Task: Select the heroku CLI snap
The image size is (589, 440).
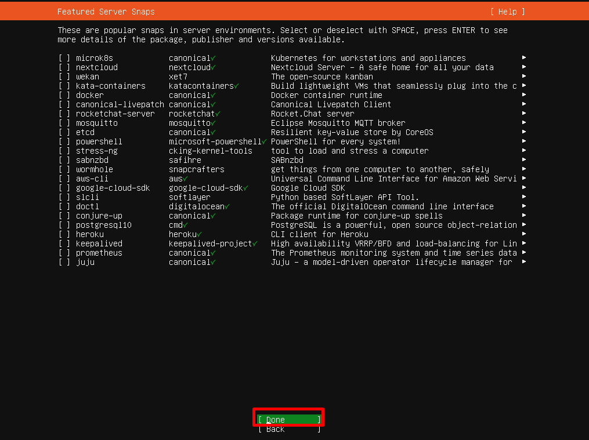Action: [64, 234]
